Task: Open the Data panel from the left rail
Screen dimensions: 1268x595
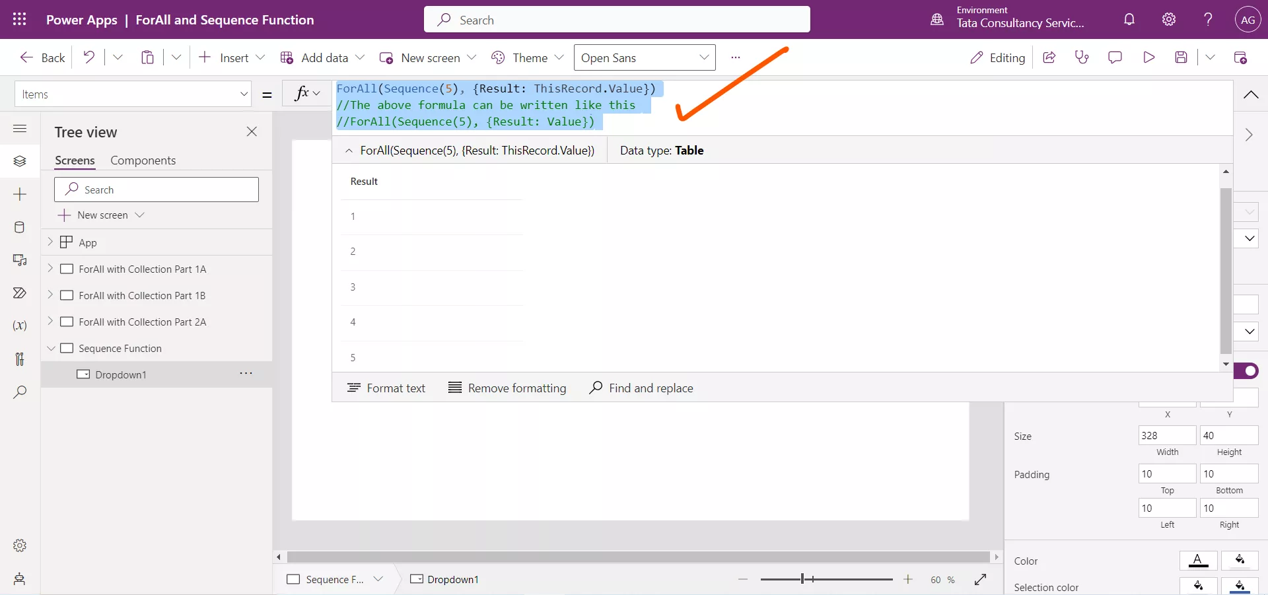Action: [20, 227]
